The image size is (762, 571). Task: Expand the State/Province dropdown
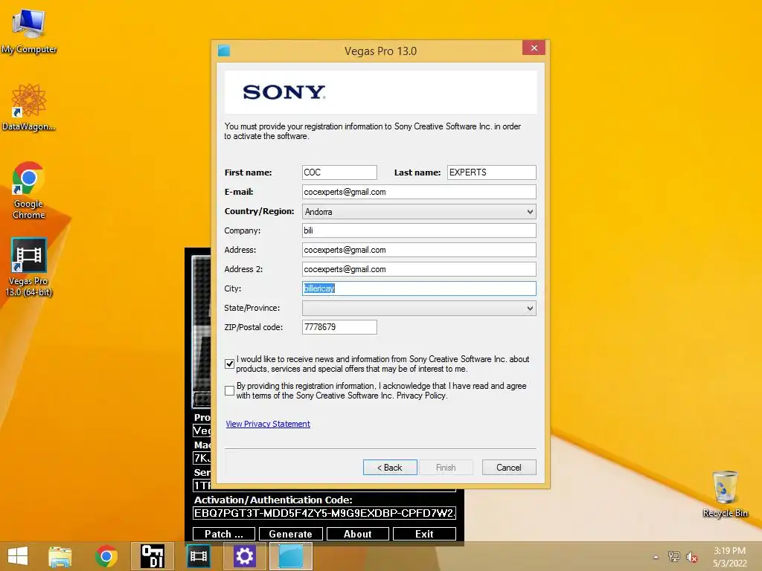pos(419,309)
